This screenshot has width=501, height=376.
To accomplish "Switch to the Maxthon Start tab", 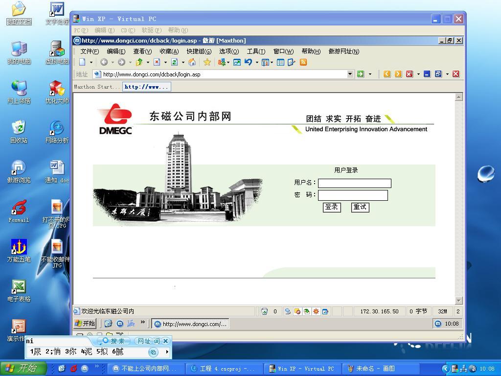I will (97, 87).
